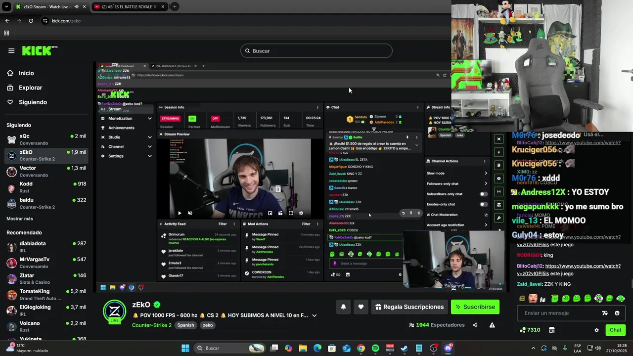Open Windows Start menu in taskbar
This screenshot has width=633, height=356.
coord(185,348)
